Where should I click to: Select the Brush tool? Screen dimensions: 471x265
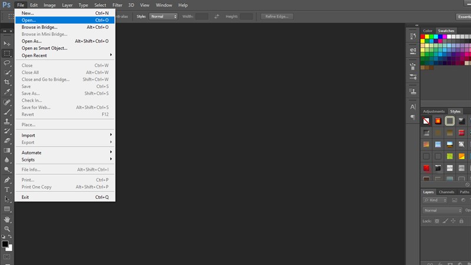[x=7, y=112]
